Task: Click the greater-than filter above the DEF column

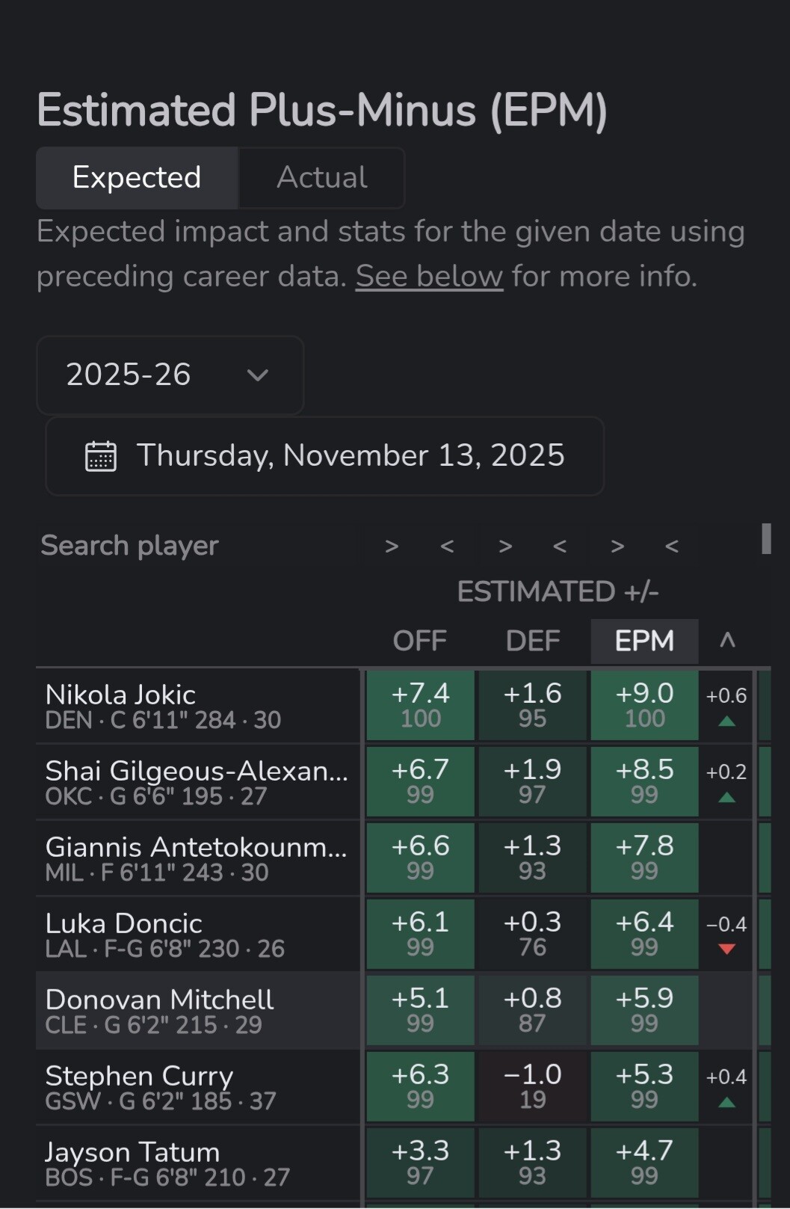Action: (505, 547)
